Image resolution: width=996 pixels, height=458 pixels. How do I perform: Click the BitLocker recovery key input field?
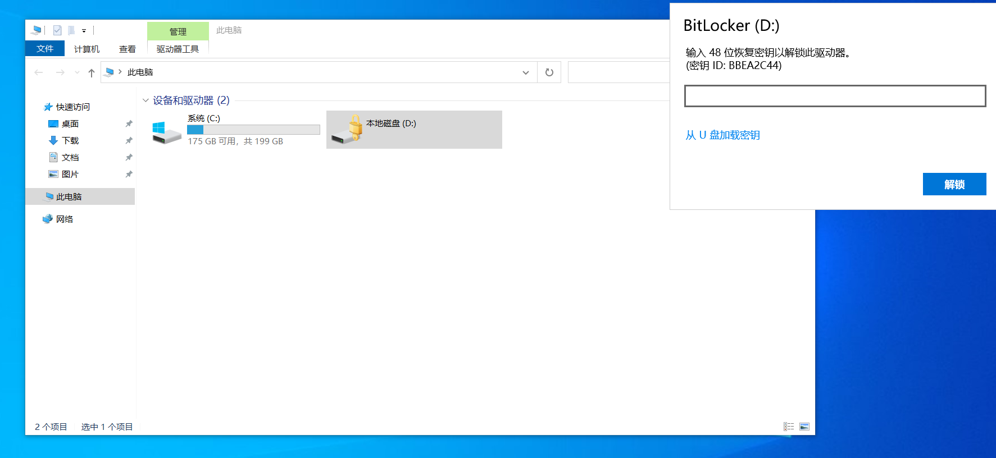click(835, 96)
